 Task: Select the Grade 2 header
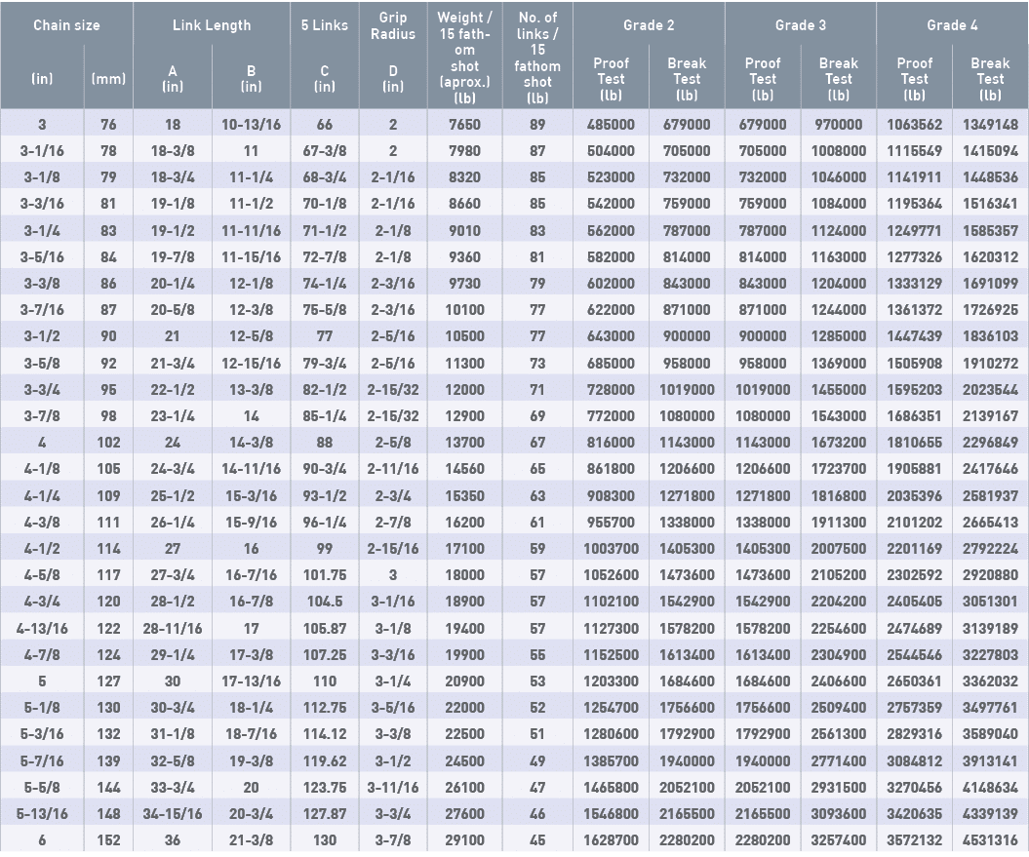click(649, 25)
